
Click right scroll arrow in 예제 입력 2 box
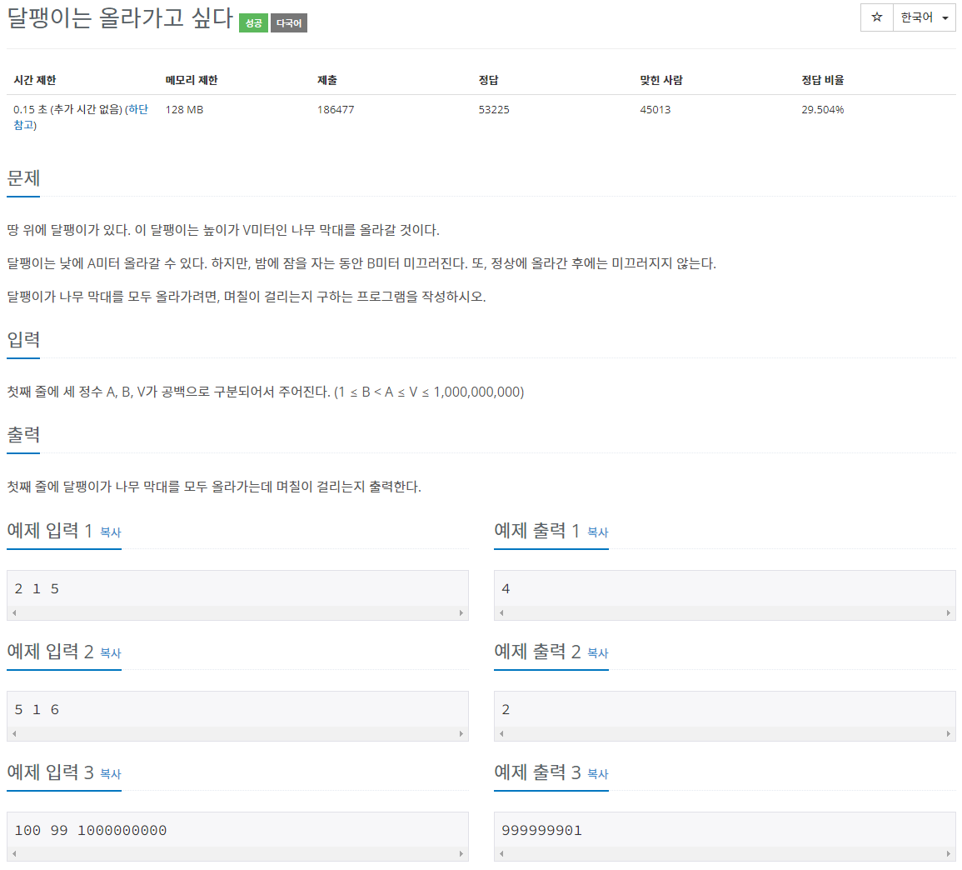[461, 733]
